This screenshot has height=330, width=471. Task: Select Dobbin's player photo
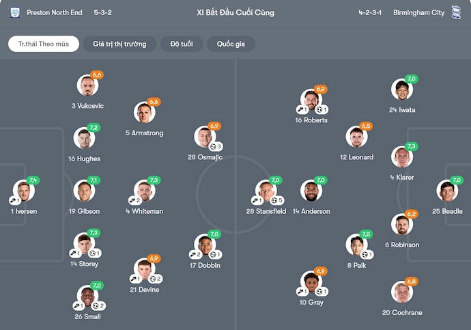[x=205, y=245]
